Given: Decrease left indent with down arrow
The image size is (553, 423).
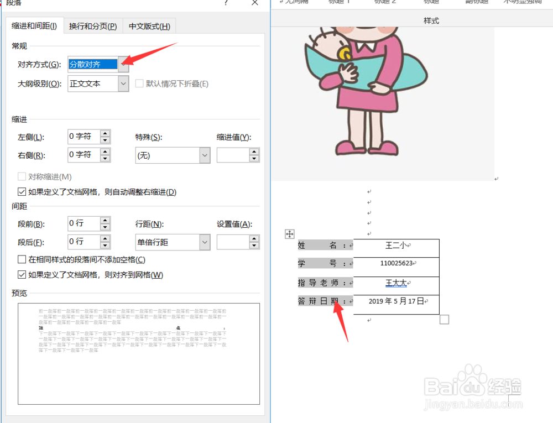Looking at the screenshot, I should coord(105,140).
